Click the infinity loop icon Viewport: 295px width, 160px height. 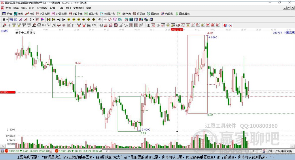coord(230,25)
